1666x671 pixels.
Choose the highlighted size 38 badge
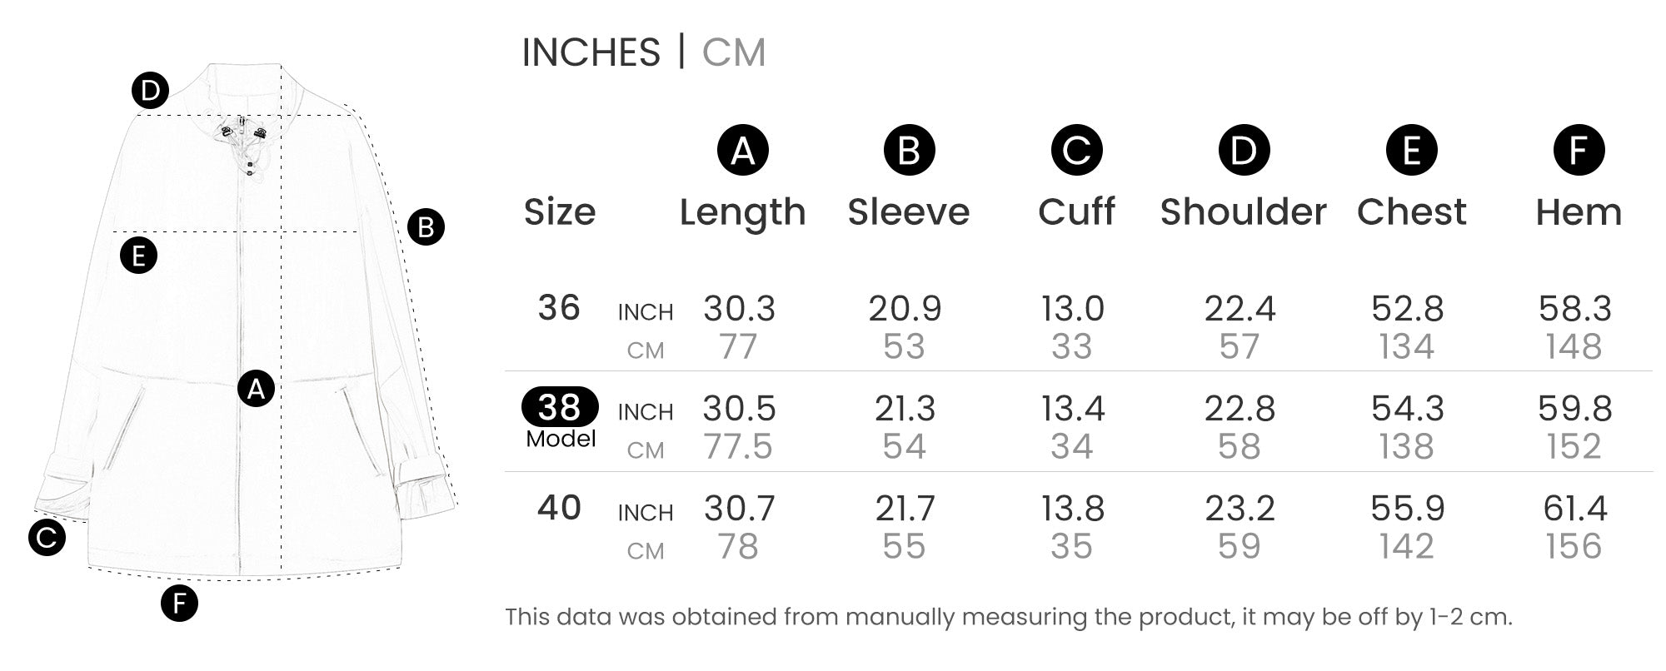559,407
